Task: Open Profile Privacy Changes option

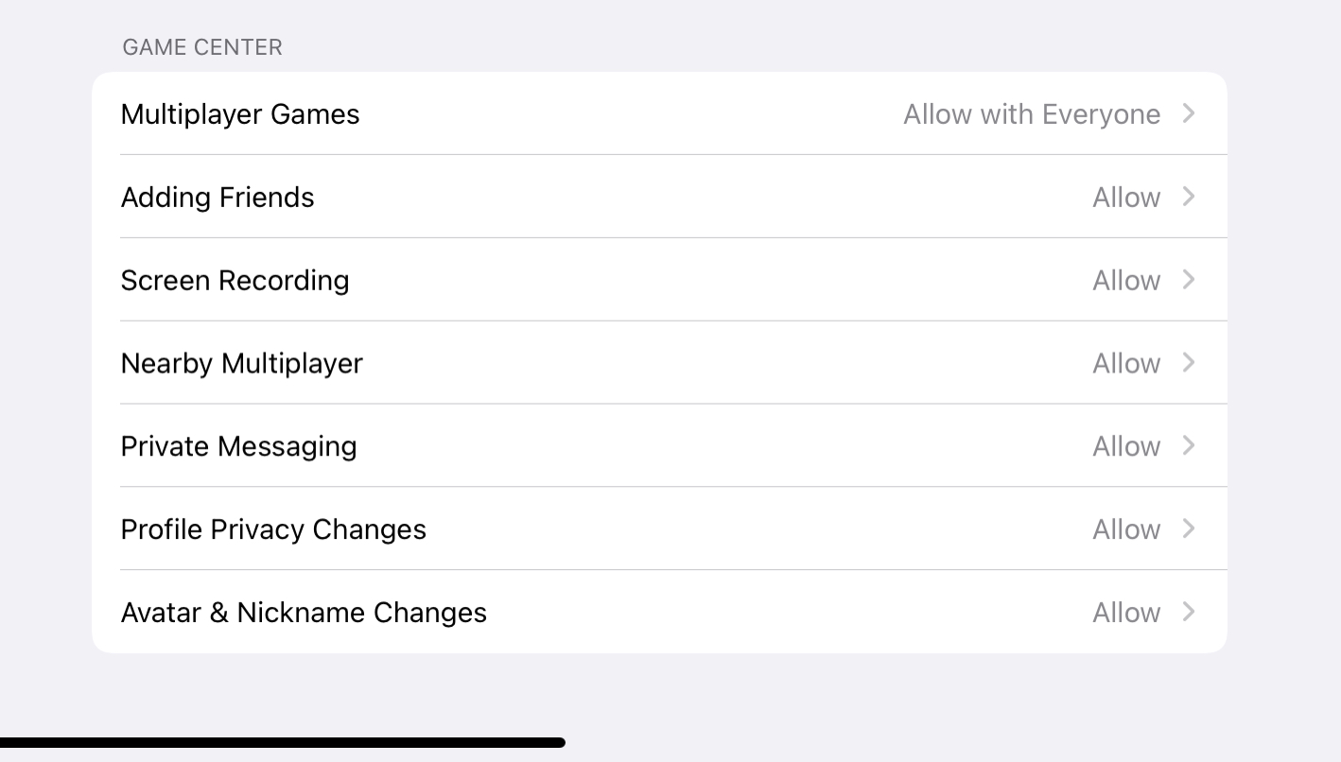Action: click(273, 529)
